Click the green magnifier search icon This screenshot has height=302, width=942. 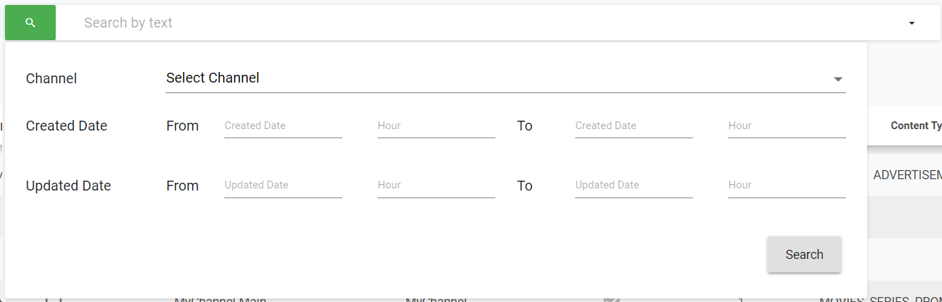pos(30,23)
